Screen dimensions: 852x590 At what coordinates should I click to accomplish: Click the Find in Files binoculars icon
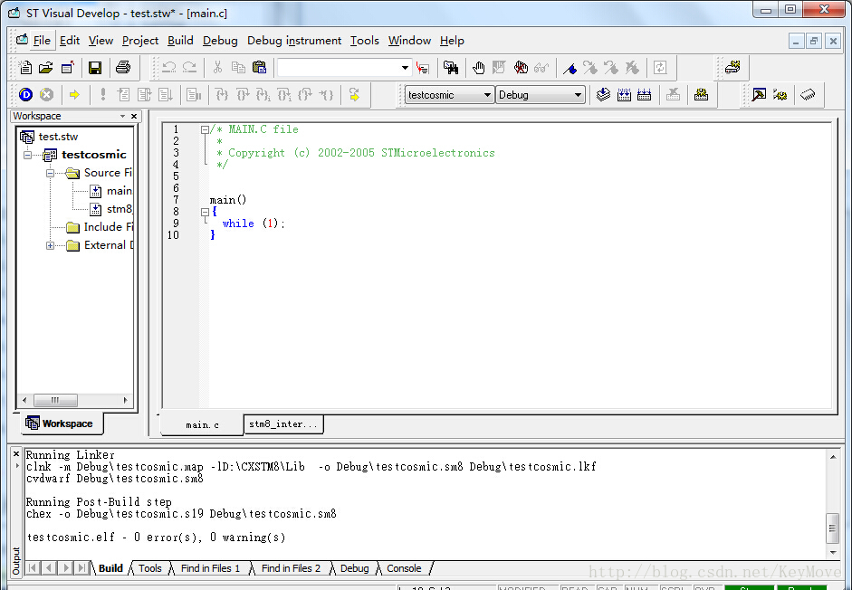(450, 68)
